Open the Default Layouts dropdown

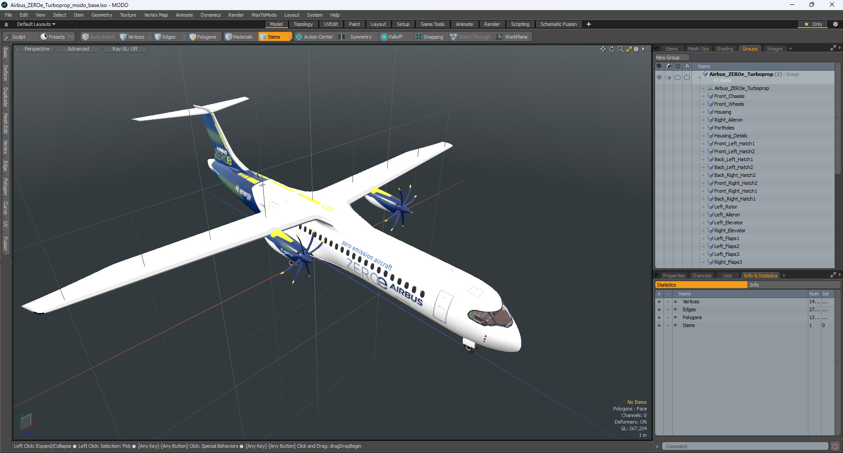click(x=36, y=24)
